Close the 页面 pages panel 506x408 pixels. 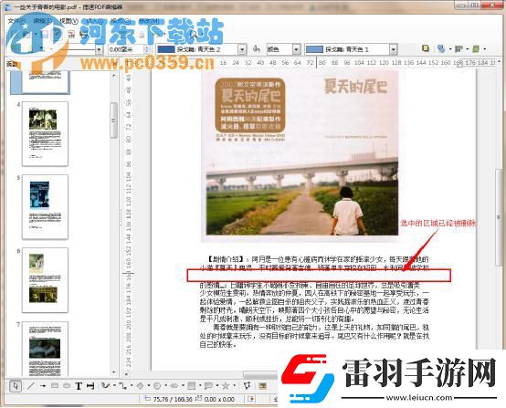point(114,64)
